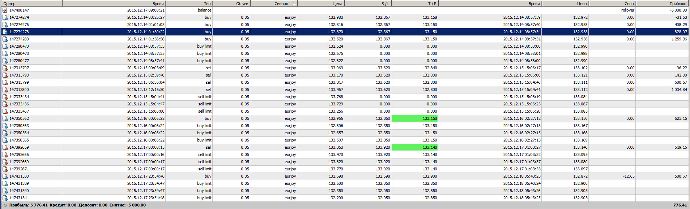The image size is (690, 209).
Task: Click the sell order icon for 147392659
Action: (x=5, y=147)
